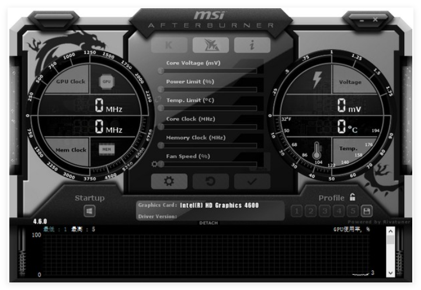The width and height of the screenshot is (421, 290).
Task: Click the lightning bolt voltage icon
Action: (317, 80)
